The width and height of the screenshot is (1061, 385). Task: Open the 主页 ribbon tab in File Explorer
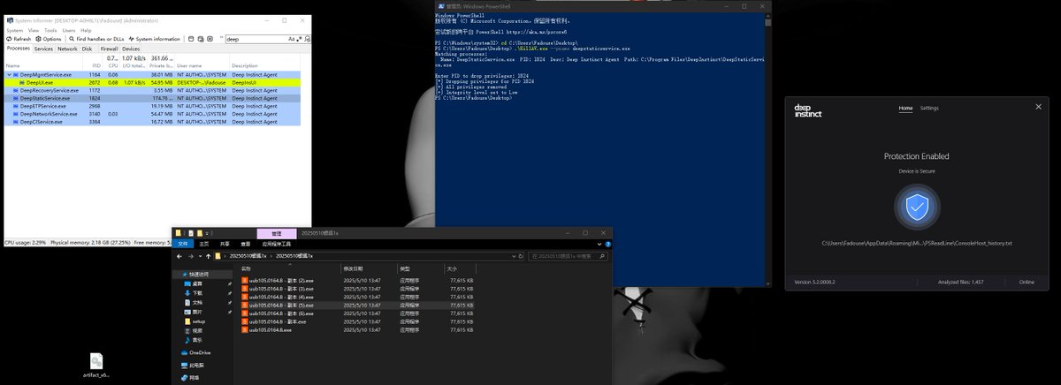pyautogui.click(x=204, y=244)
